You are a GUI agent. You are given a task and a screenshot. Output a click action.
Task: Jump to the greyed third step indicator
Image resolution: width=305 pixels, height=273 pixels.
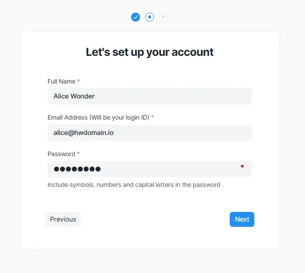(164, 17)
